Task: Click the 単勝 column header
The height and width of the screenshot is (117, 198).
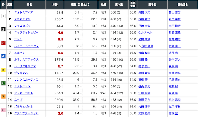Action: point(55,5)
